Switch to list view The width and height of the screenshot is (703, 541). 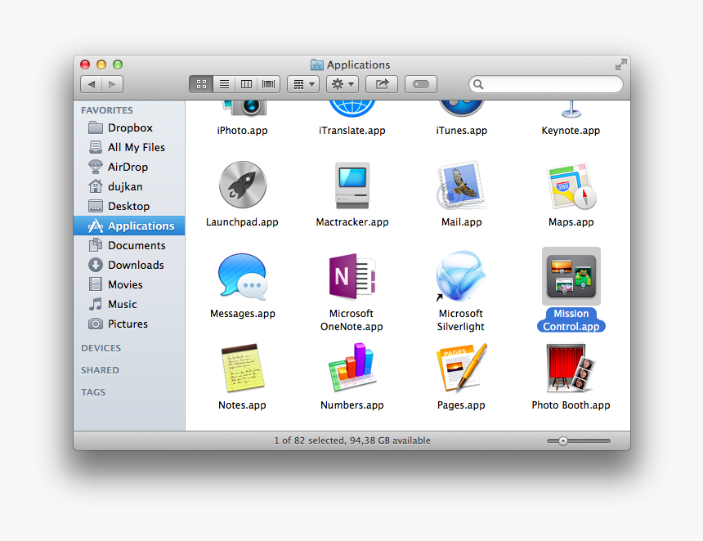224,84
